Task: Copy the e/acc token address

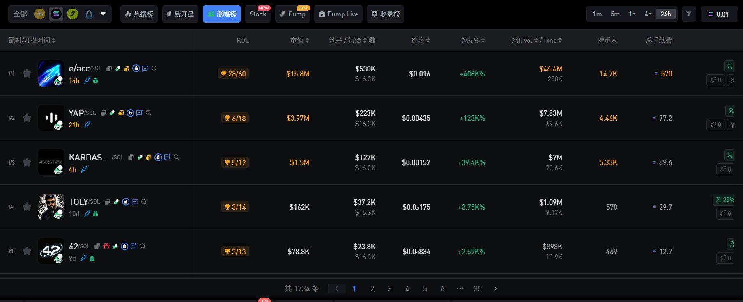Action: click(109, 69)
